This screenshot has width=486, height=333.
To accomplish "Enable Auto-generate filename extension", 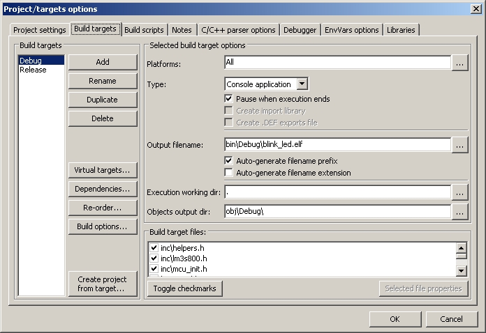I will point(229,172).
